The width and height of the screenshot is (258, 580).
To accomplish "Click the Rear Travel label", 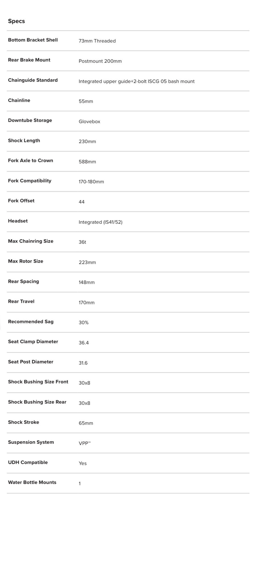I will pyautogui.click(x=21, y=301).
